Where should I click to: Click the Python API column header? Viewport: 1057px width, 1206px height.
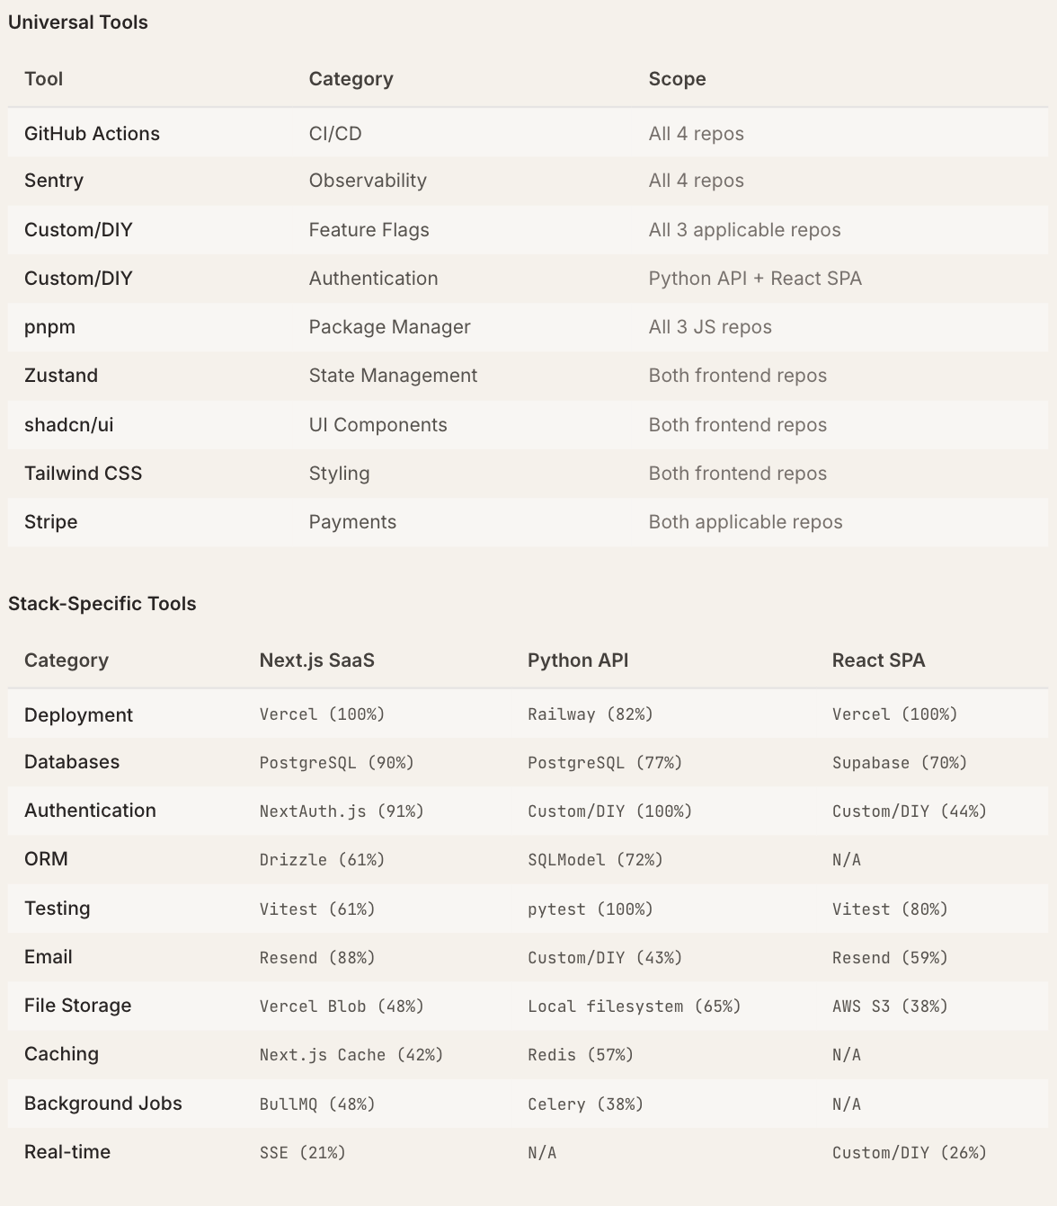pos(578,661)
